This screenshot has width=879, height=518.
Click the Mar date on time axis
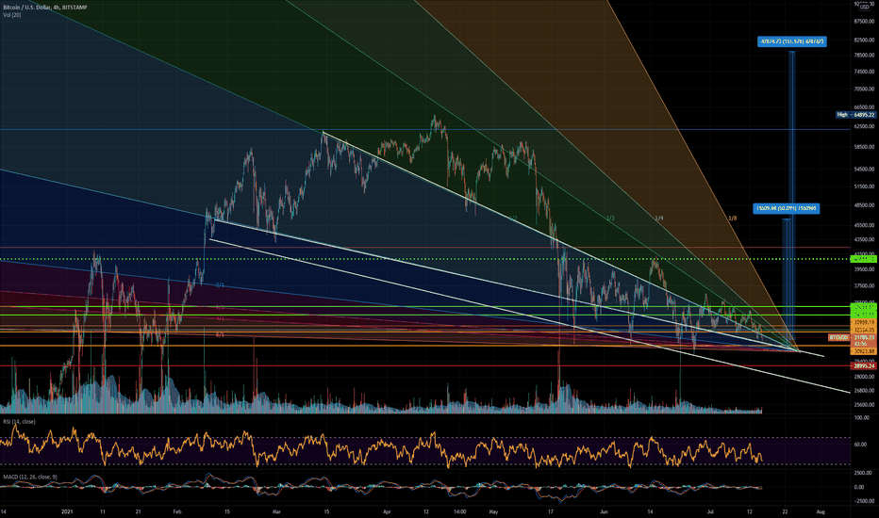pyautogui.click(x=276, y=511)
